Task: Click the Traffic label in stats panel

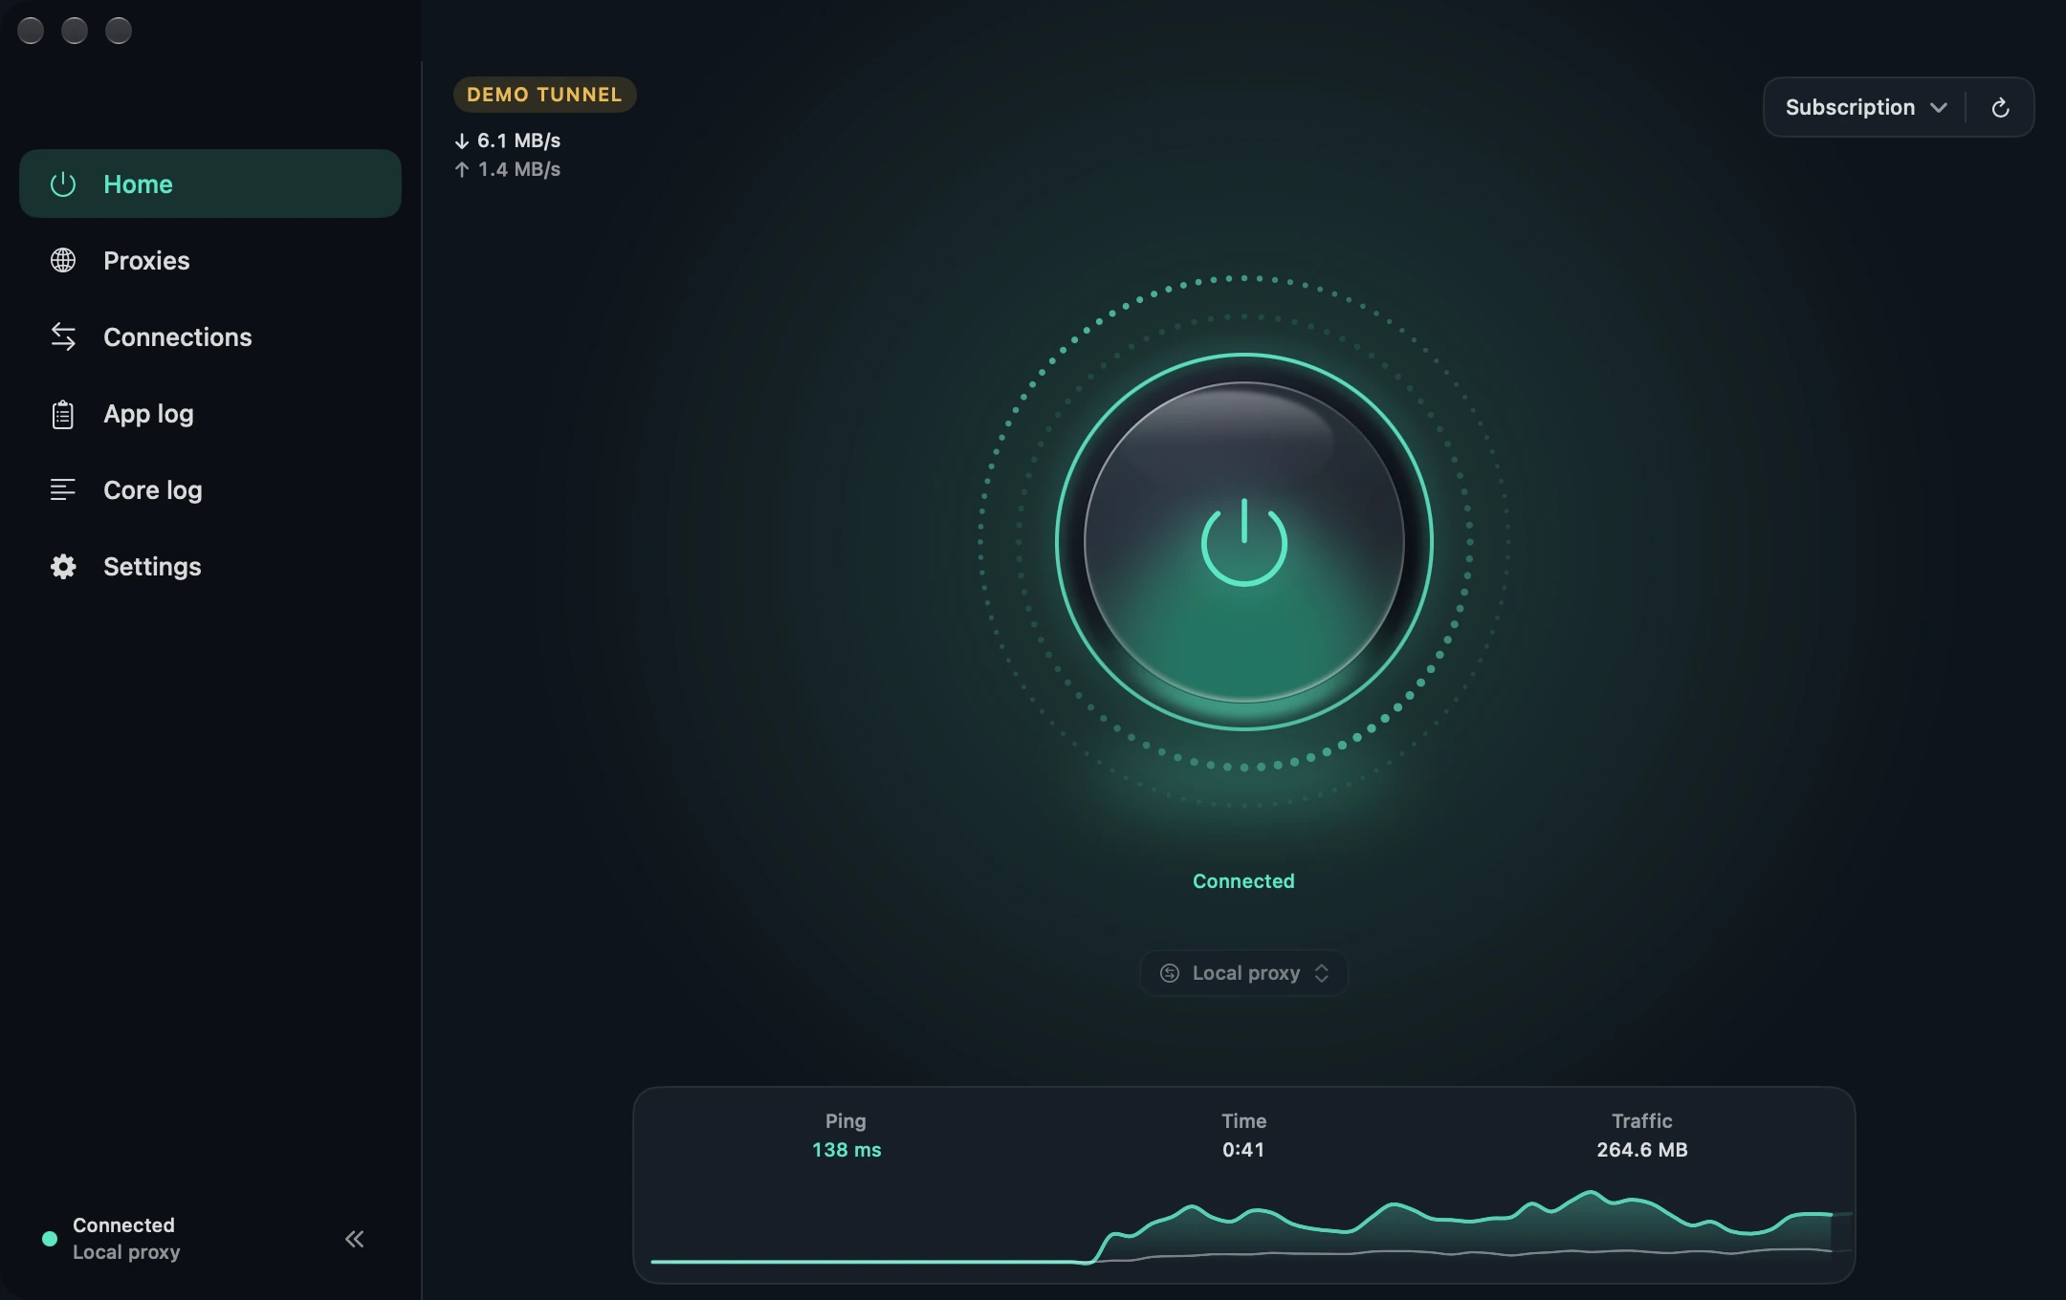Action: (1642, 1121)
